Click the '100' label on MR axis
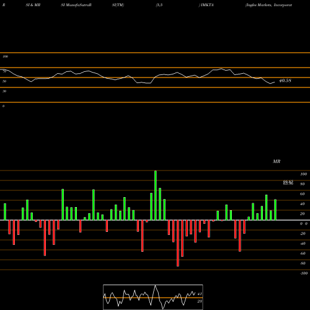The height and width of the screenshot is (310, 310). point(303,174)
